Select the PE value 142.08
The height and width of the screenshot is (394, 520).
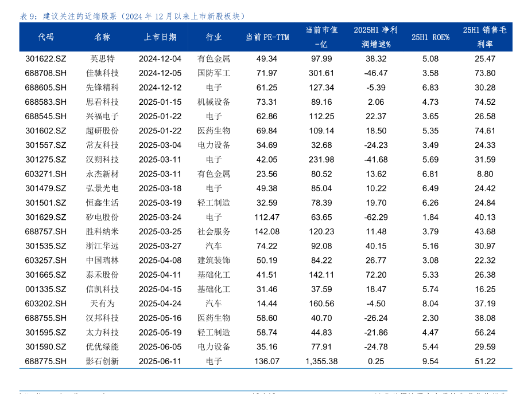point(267,231)
